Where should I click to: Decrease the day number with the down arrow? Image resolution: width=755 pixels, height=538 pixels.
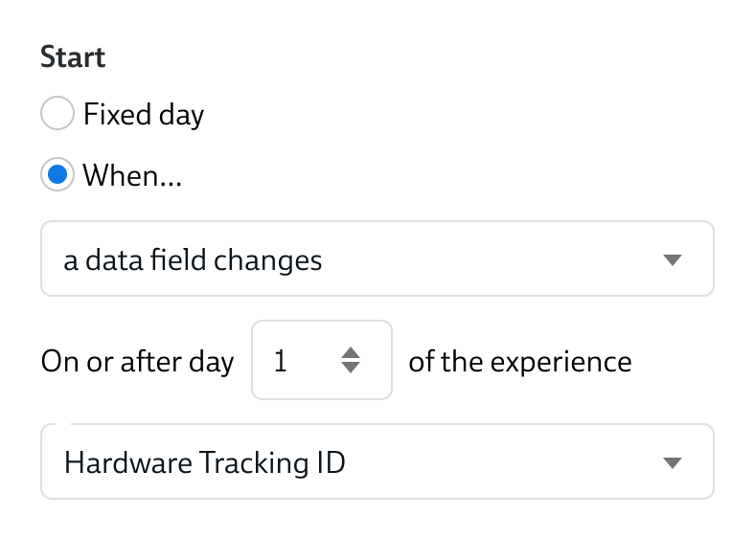pos(351,368)
